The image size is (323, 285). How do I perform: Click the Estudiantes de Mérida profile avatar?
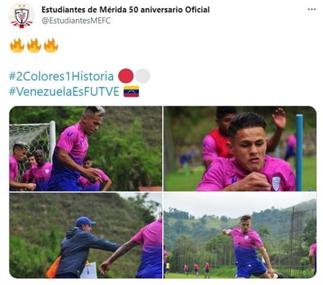pos(22,16)
